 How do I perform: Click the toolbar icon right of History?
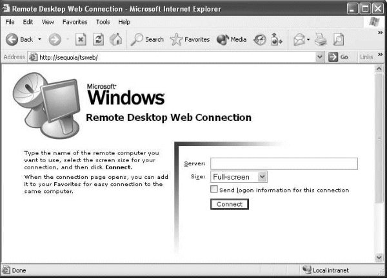coord(276,39)
